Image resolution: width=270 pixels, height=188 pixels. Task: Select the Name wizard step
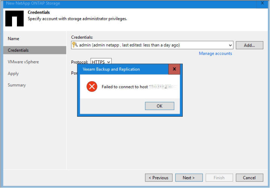coord(14,39)
